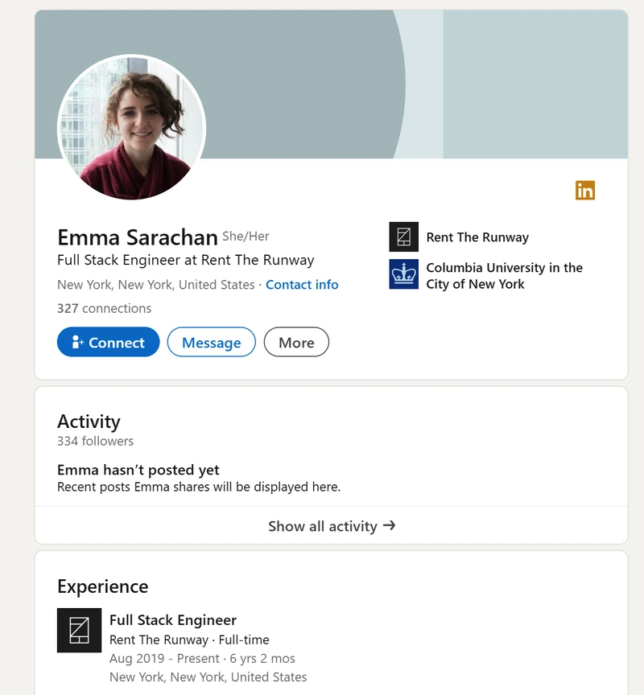This screenshot has height=695, width=644.
Task: Click the gold LinkedIn premium badge icon
Action: (x=585, y=191)
